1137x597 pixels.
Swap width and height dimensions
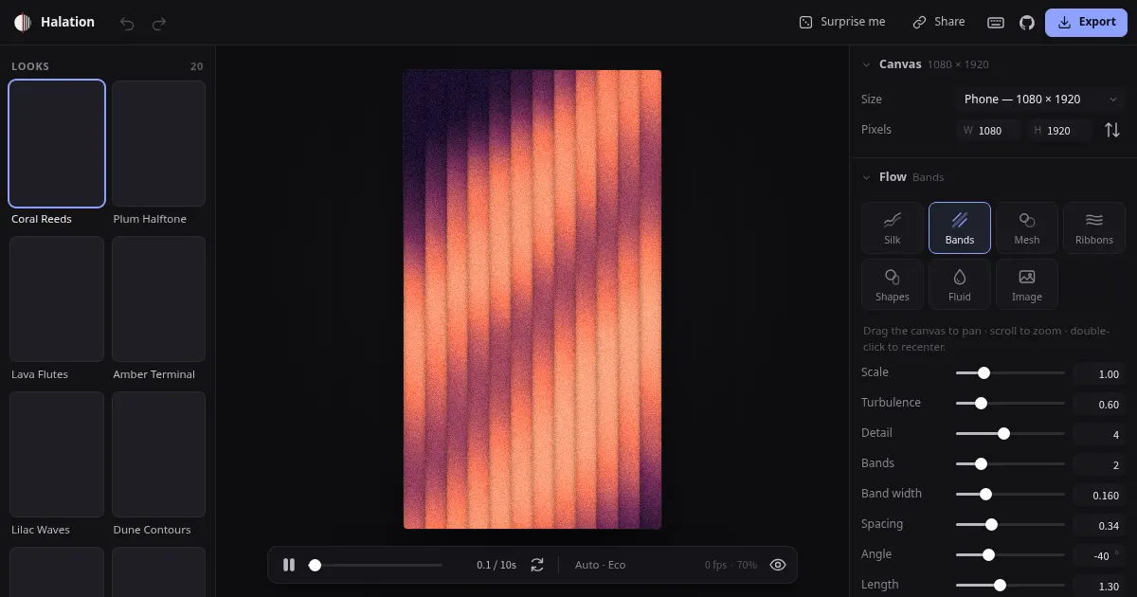pyautogui.click(x=1112, y=130)
